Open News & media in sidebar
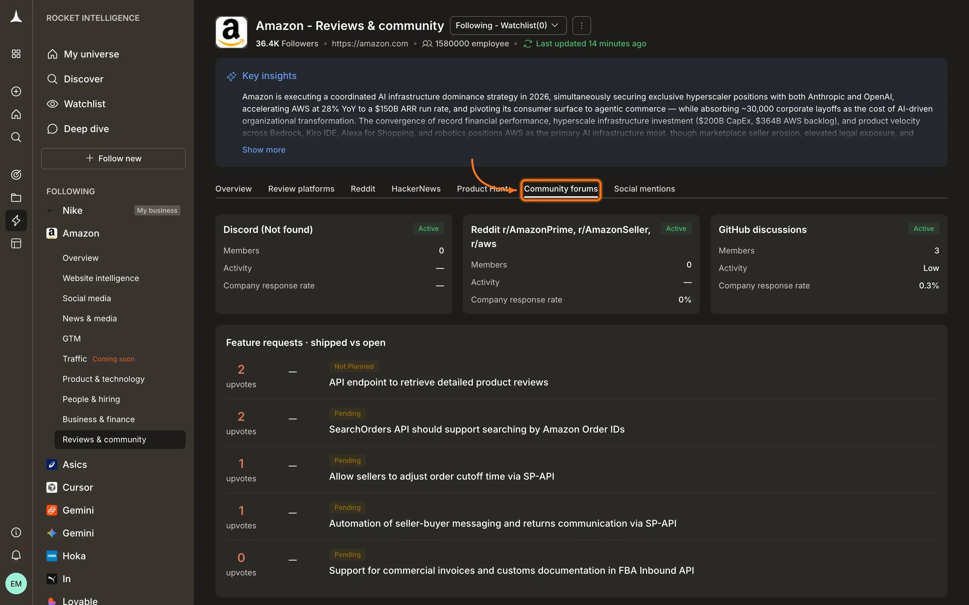Screen dimensions: 969x605 pyautogui.click(x=90, y=319)
